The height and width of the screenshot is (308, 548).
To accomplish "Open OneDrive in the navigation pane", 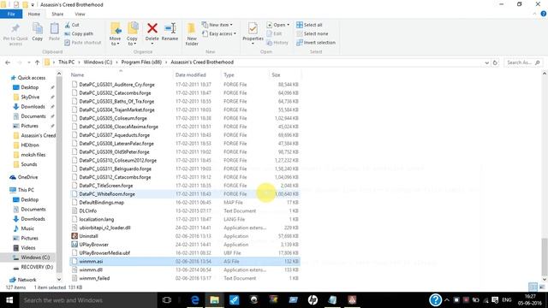I will point(27,177).
